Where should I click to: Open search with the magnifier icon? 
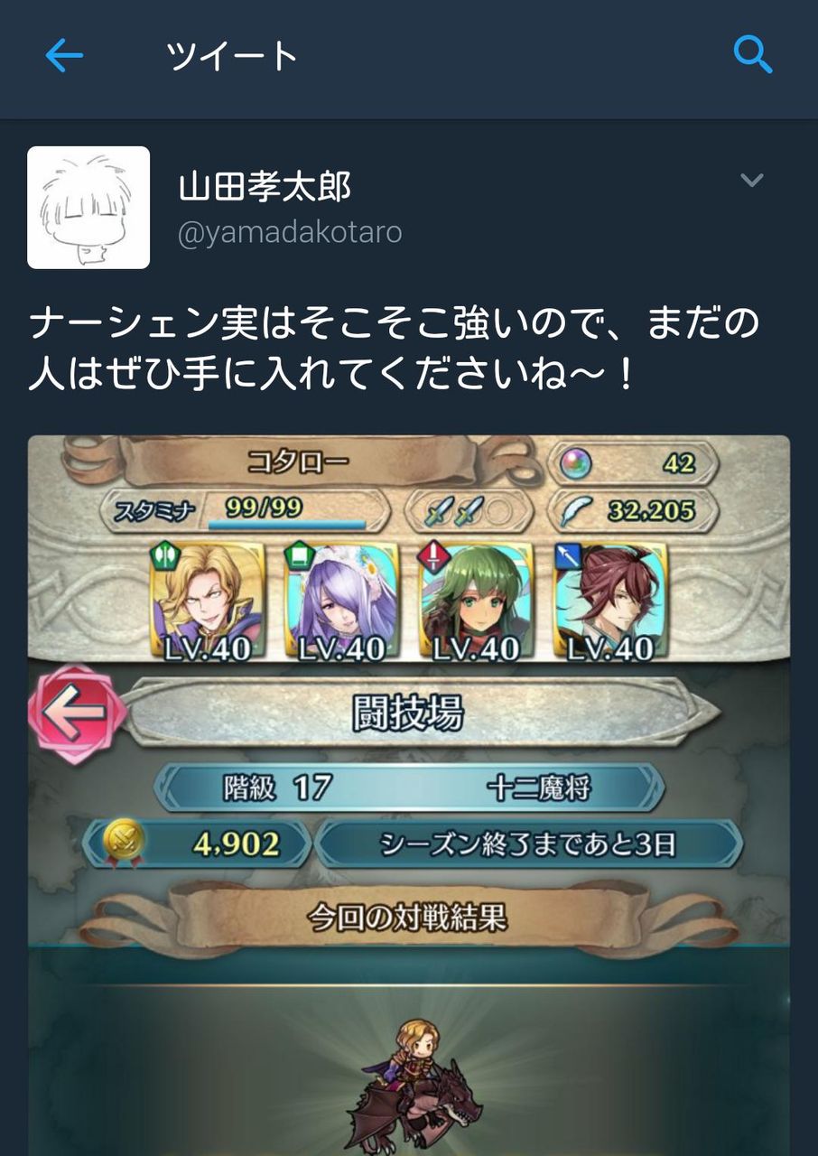(x=752, y=56)
